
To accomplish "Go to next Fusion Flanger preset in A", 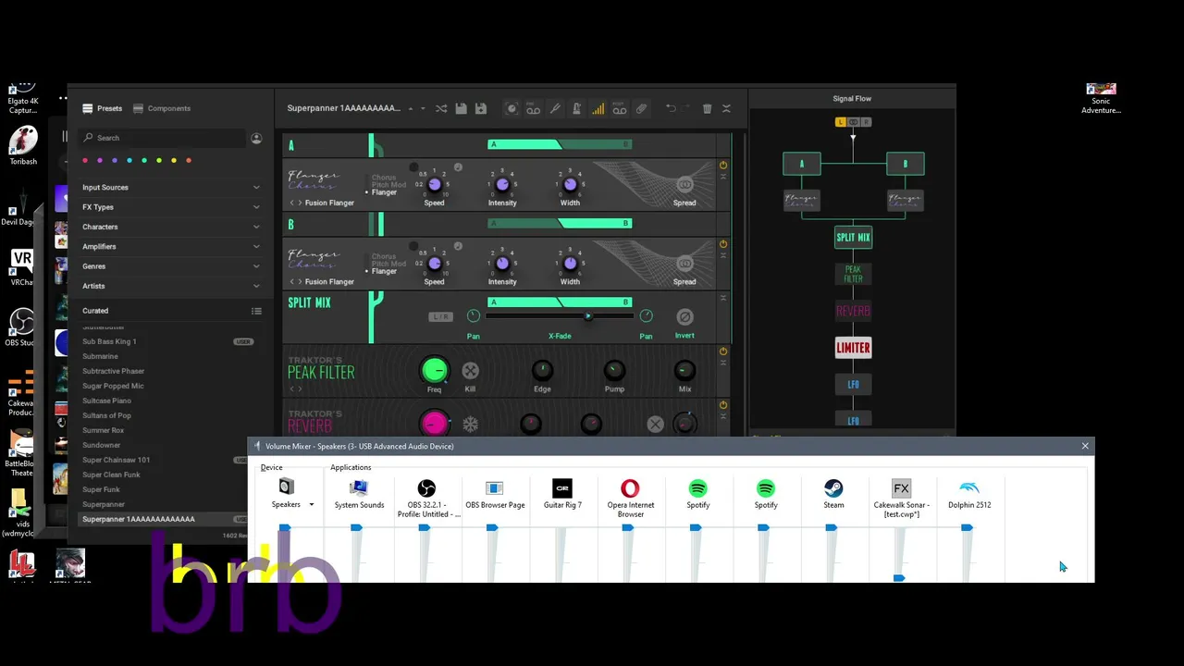I will (300, 203).
